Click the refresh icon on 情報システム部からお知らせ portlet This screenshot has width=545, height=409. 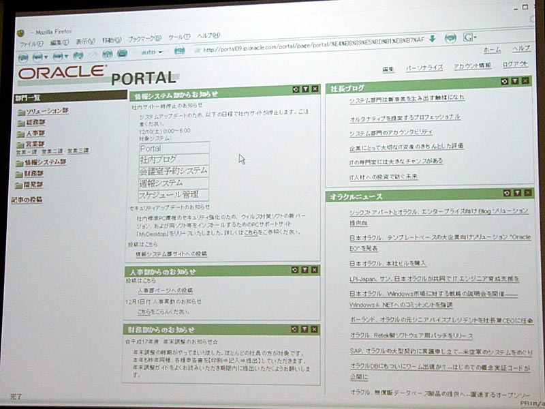[x=296, y=89]
